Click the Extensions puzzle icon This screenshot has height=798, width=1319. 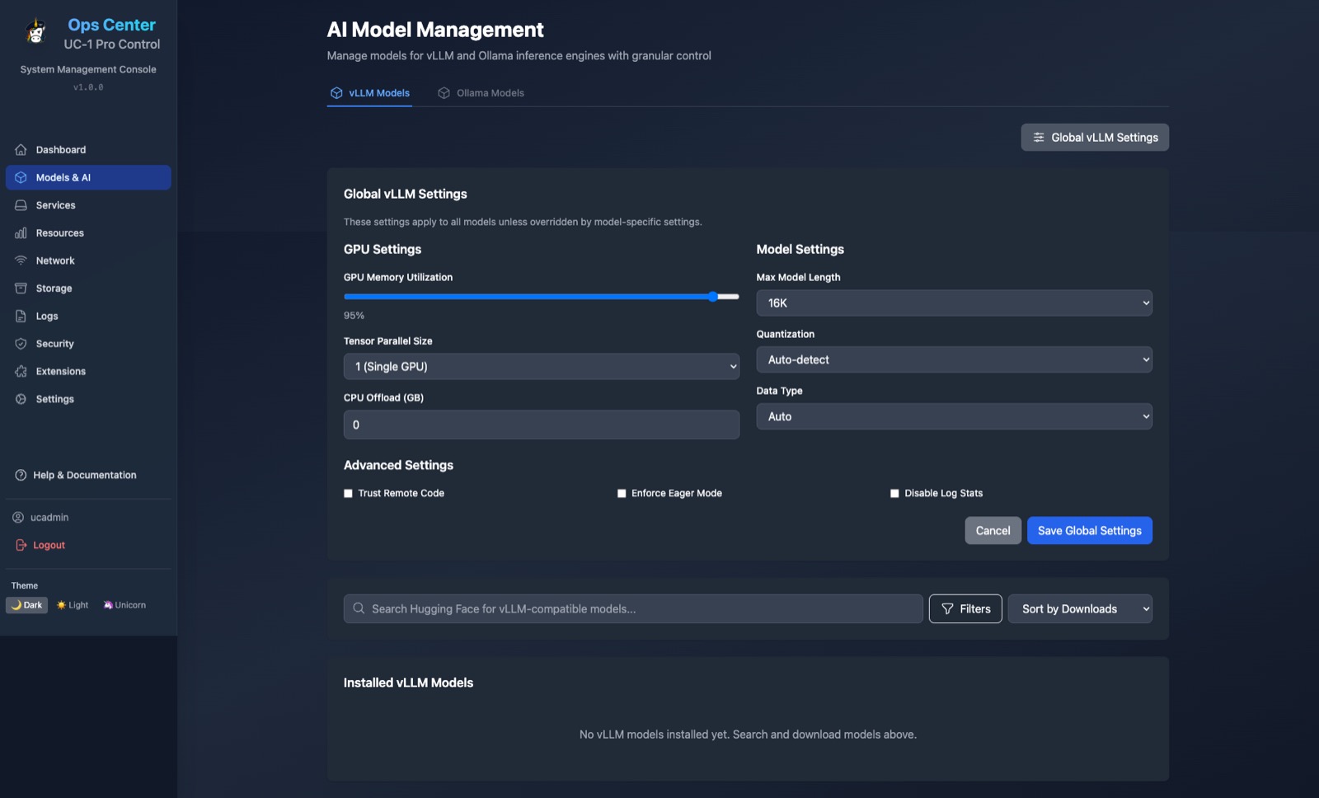coord(21,371)
